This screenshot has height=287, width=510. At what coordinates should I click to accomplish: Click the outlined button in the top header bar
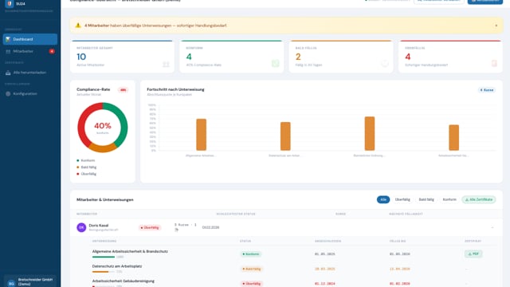point(439,2)
